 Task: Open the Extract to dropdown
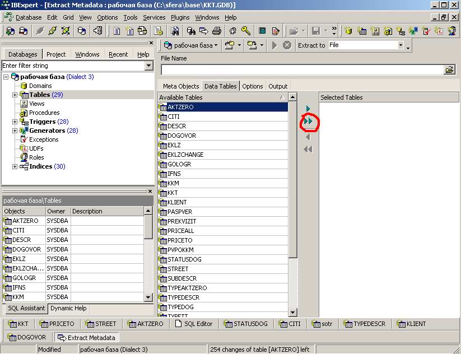401,45
